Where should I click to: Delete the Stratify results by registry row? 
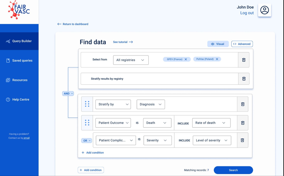point(244,79)
